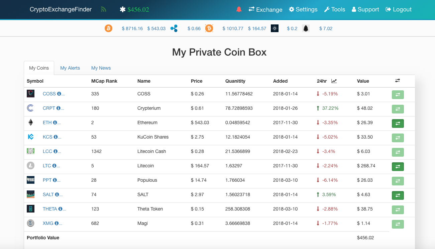
Task: Click the first Bitcoin ticker icon
Action: click(x=108, y=28)
